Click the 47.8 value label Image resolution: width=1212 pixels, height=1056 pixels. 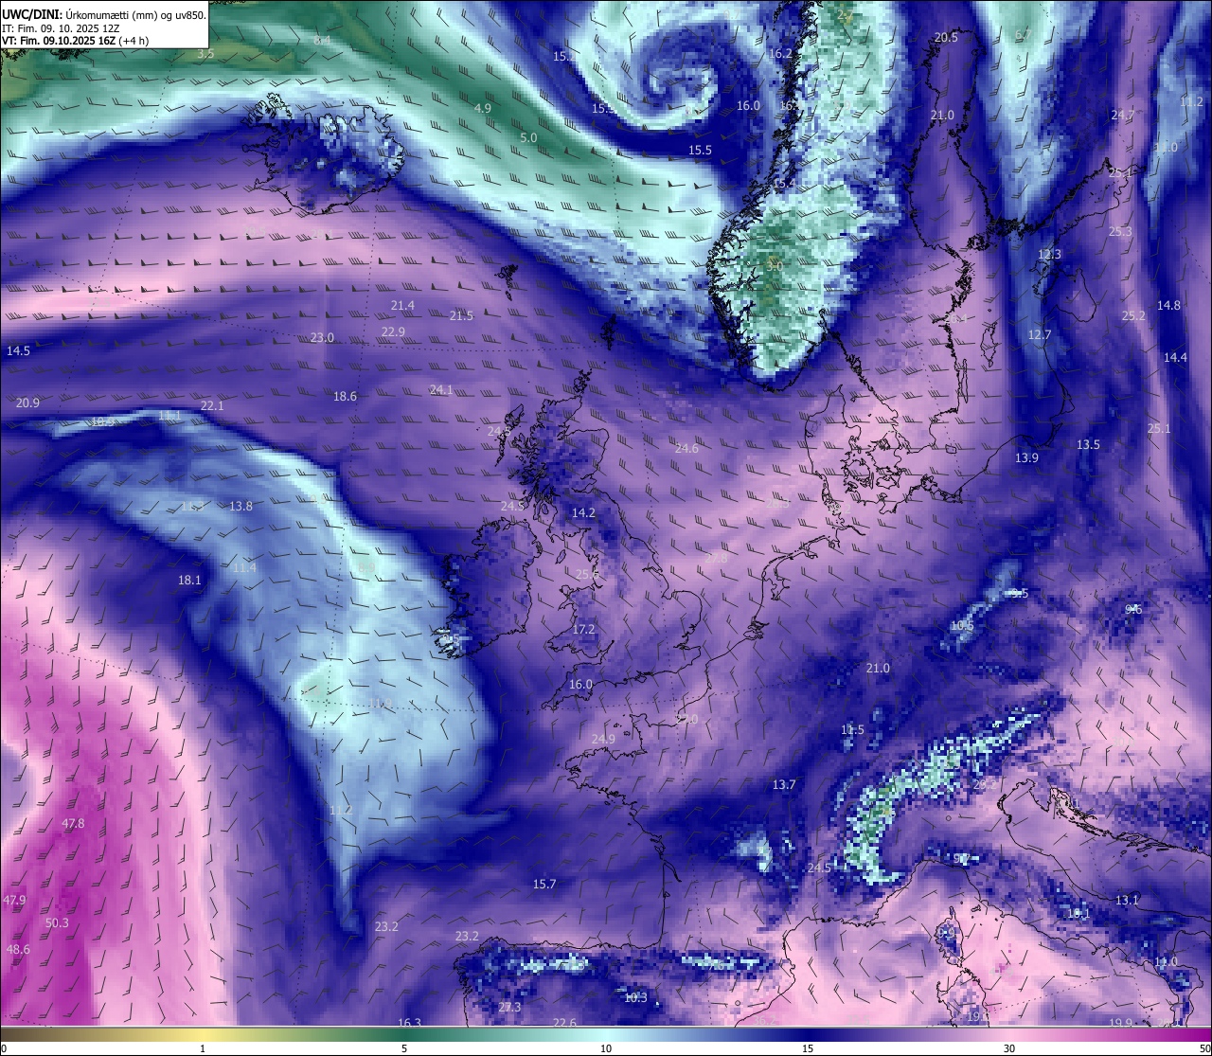73,823
